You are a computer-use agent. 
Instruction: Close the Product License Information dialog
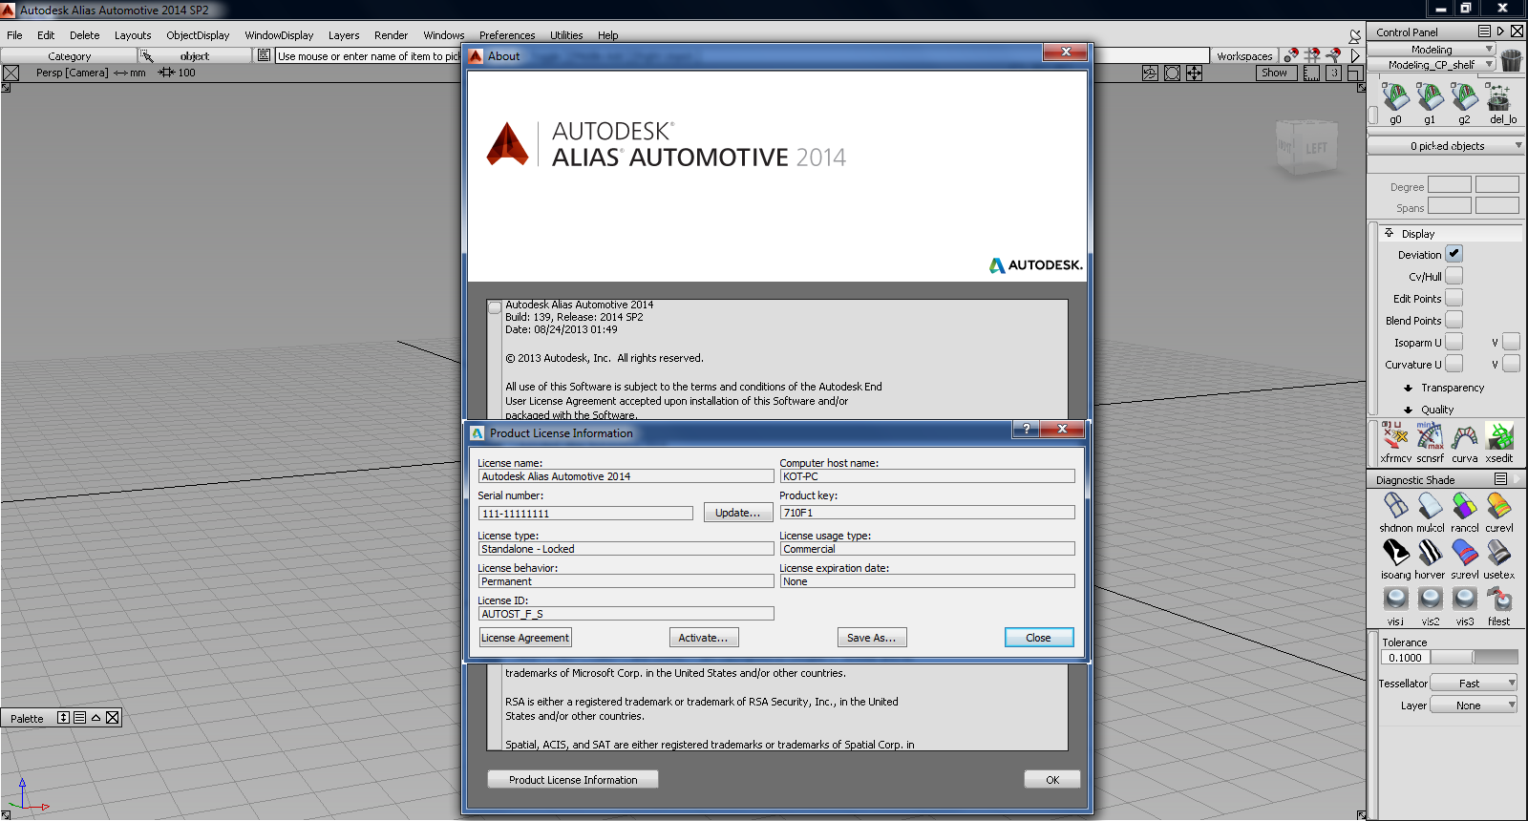1038,638
